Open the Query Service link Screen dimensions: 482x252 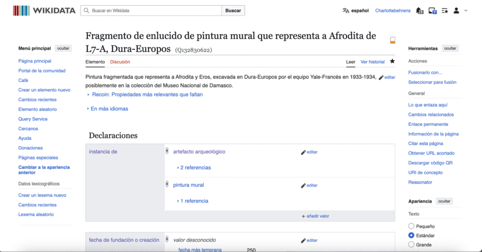click(33, 119)
